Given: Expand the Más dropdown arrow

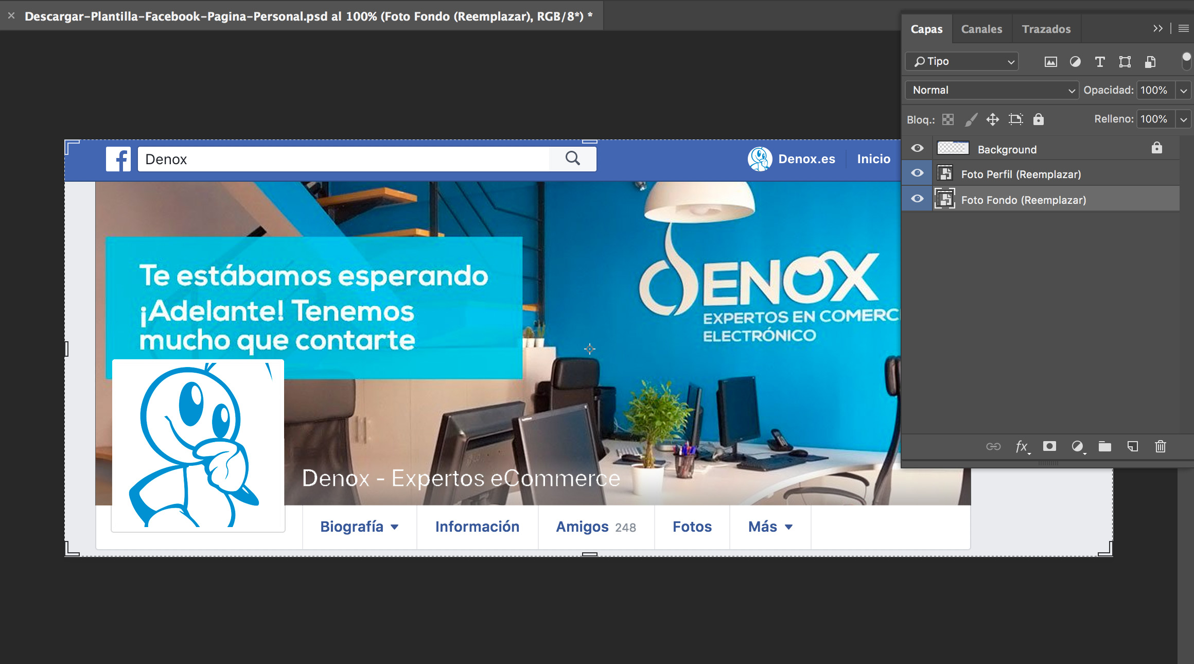Looking at the screenshot, I should click(x=788, y=527).
